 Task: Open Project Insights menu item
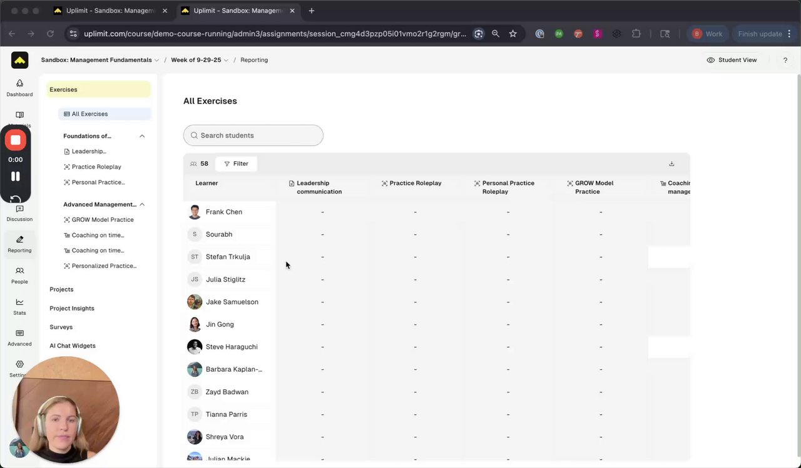72,308
